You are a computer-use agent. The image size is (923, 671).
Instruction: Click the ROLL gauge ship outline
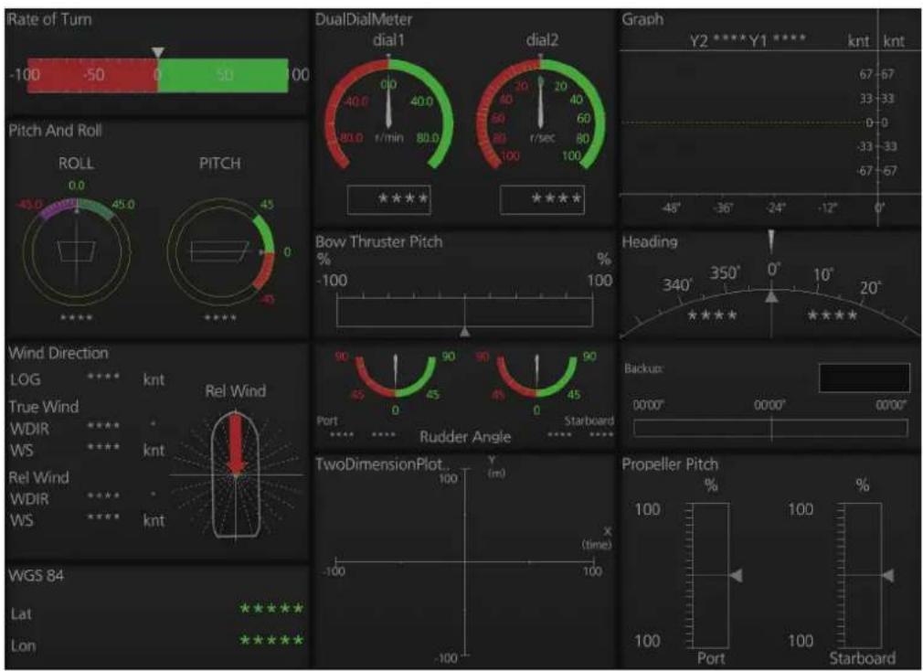pyautogui.click(x=77, y=251)
